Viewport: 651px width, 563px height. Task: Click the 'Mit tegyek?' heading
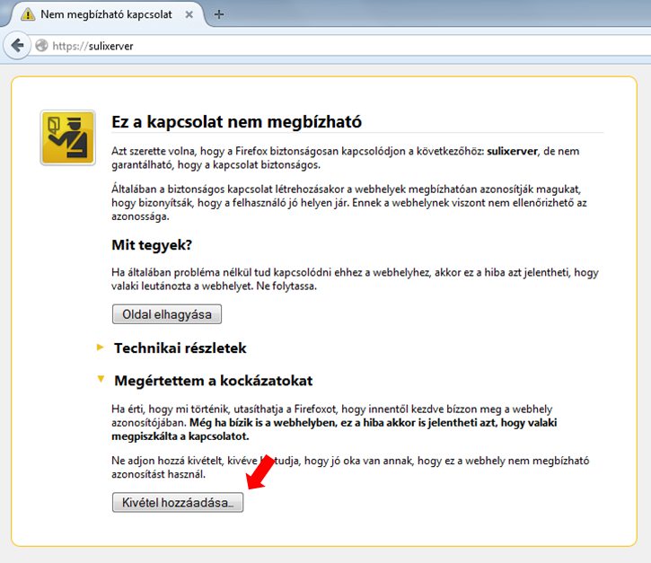coord(152,245)
